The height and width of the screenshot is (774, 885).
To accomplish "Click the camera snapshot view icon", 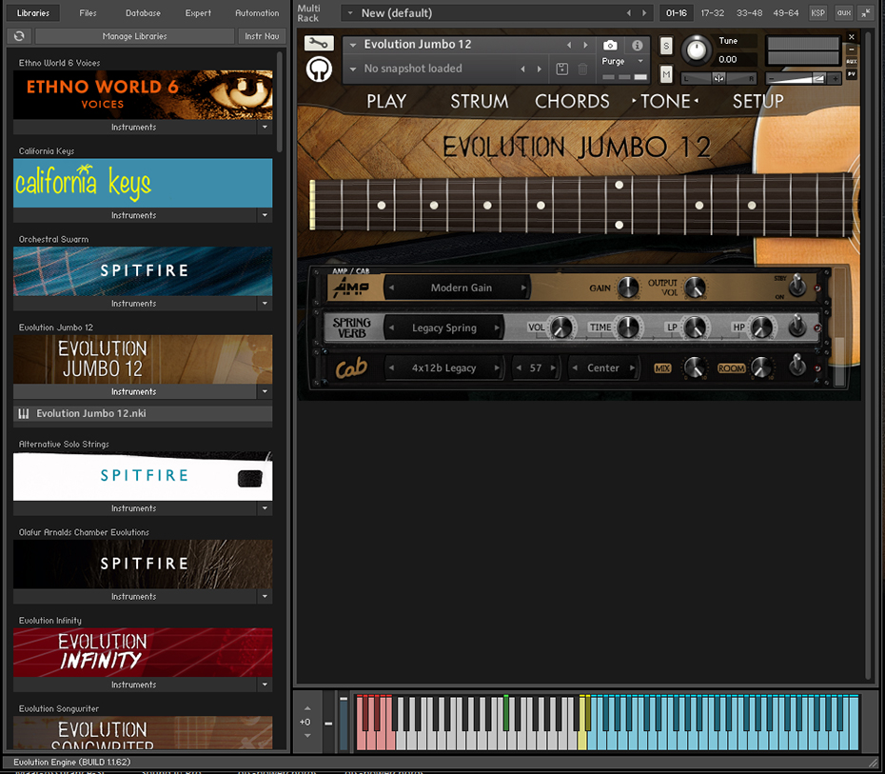I will tap(610, 45).
